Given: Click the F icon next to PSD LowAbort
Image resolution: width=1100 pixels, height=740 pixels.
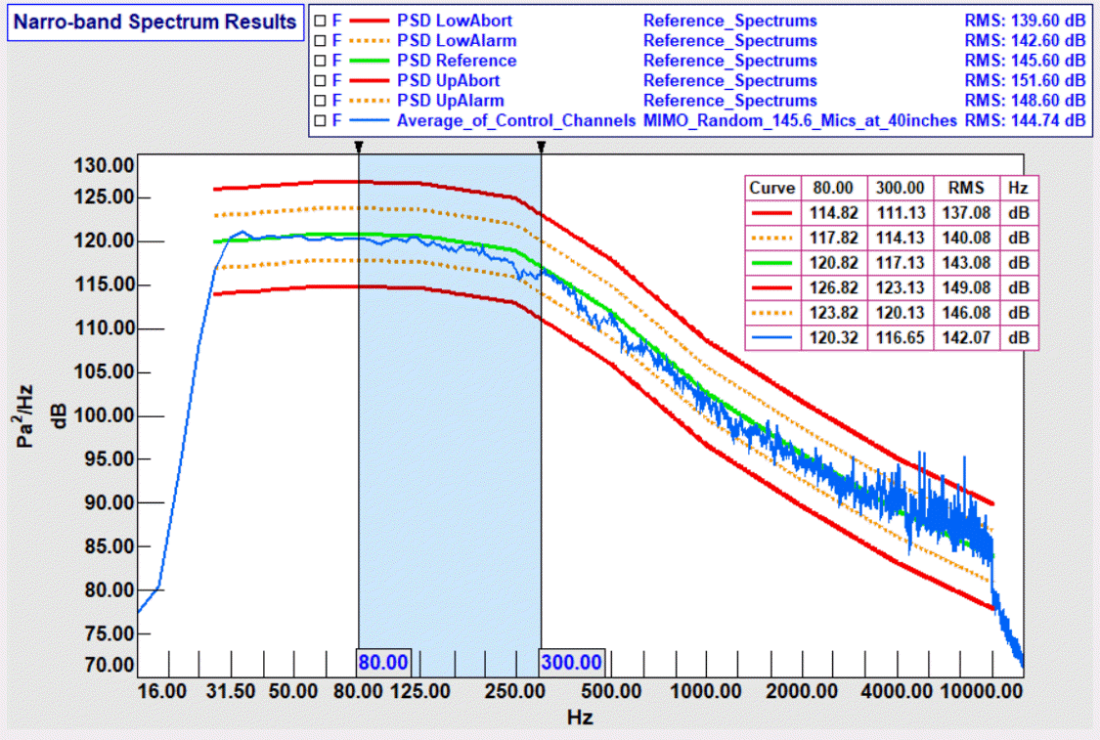Looking at the screenshot, I should [335, 21].
